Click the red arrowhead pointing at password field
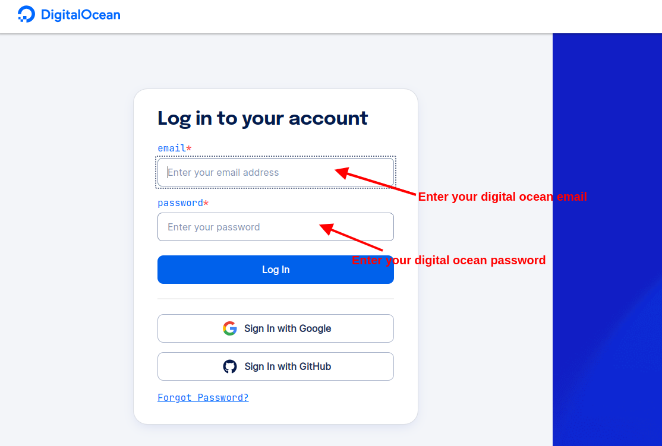 326,228
